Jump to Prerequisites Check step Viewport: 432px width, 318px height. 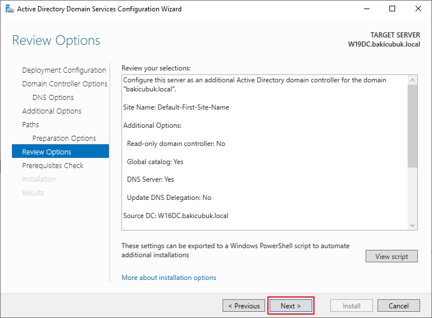pyautogui.click(x=53, y=166)
